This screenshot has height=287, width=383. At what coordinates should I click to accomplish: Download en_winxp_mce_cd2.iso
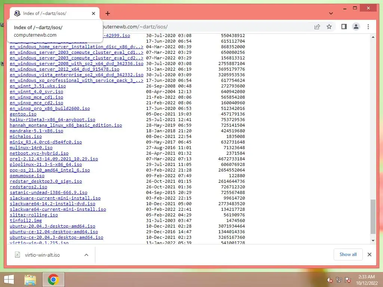[x=36, y=103]
